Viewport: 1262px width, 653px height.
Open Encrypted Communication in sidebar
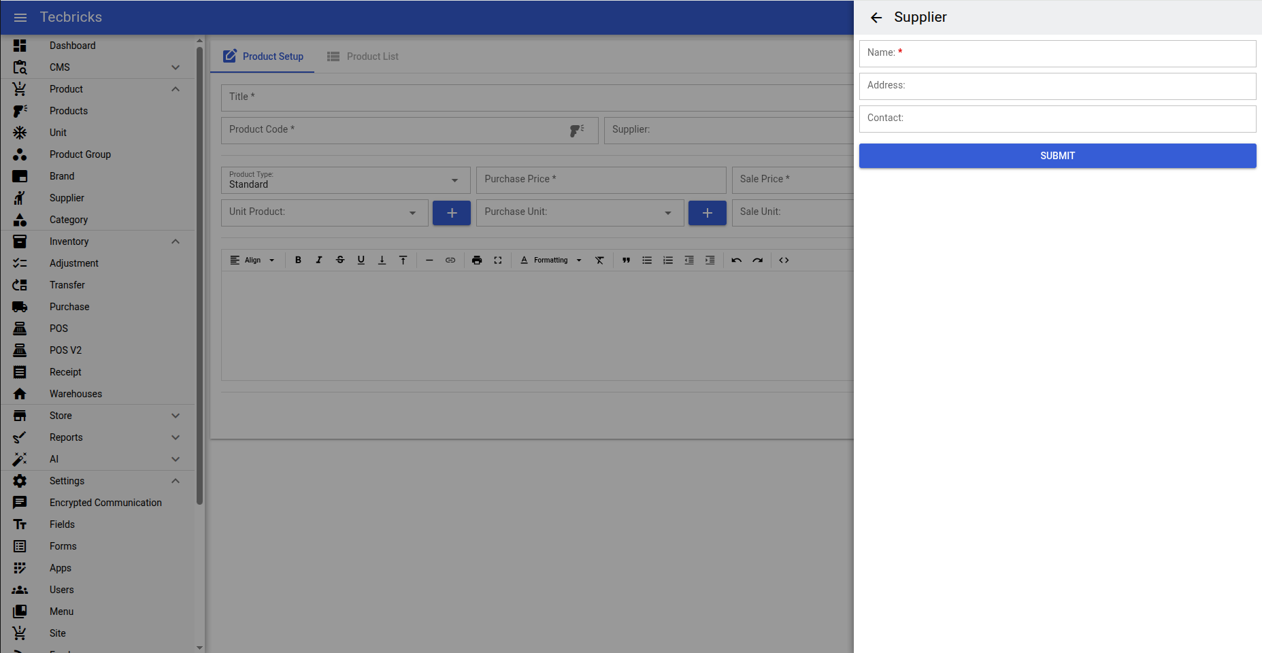click(x=97, y=503)
